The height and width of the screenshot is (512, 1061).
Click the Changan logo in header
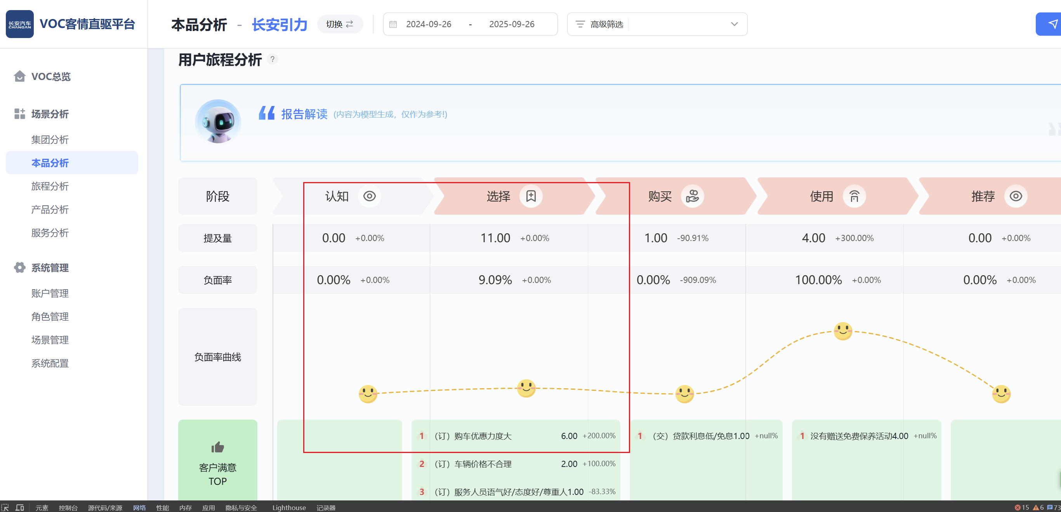click(20, 24)
